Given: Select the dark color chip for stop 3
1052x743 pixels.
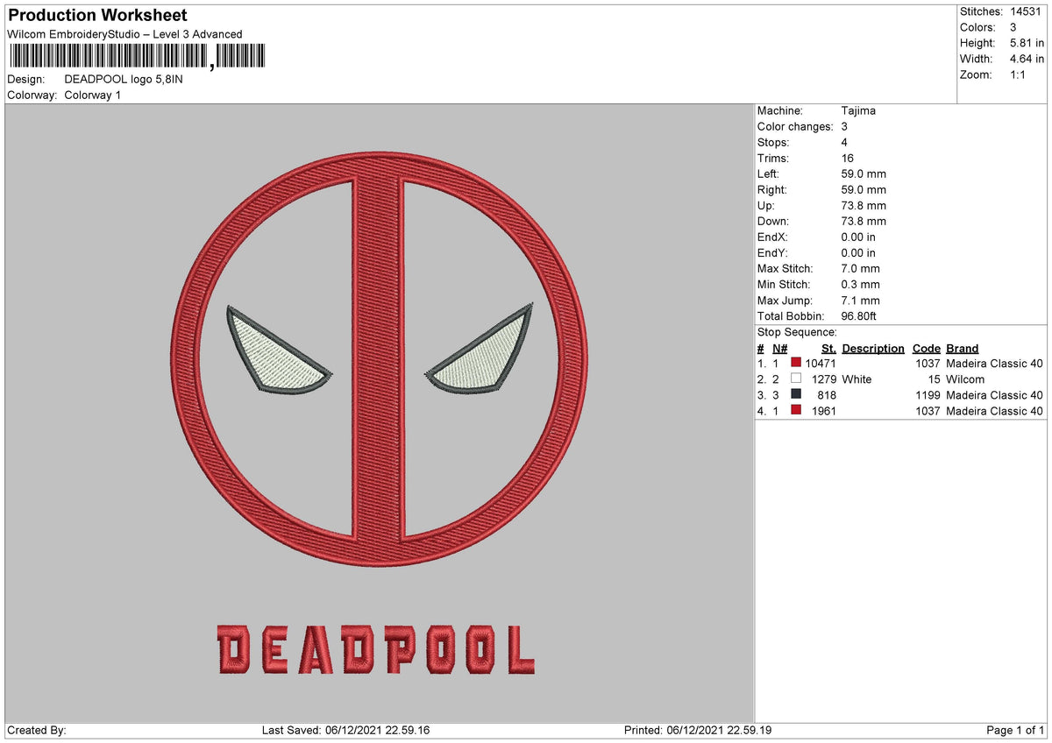Looking at the screenshot, I should [x=795, y=393].
